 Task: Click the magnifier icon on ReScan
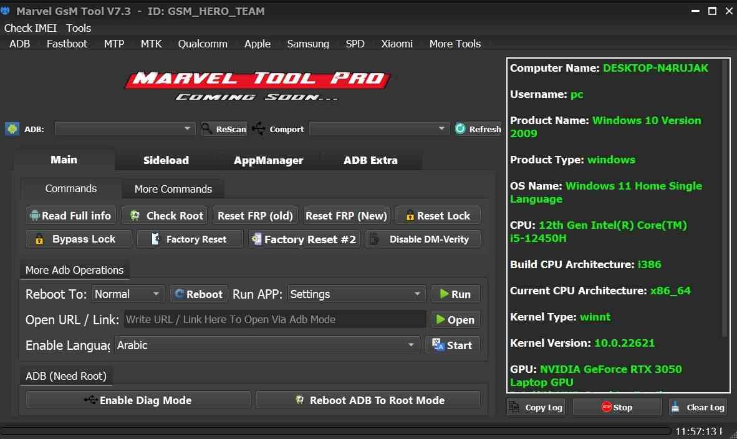[207, 128]
